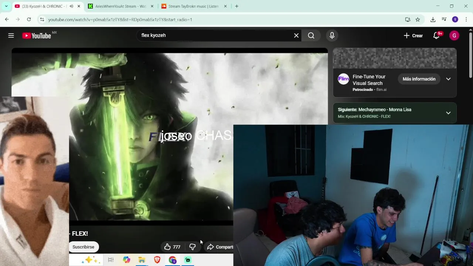Open a new browser tab
Viewport: 473px width, 266px height.
click(x=236, y=6)
